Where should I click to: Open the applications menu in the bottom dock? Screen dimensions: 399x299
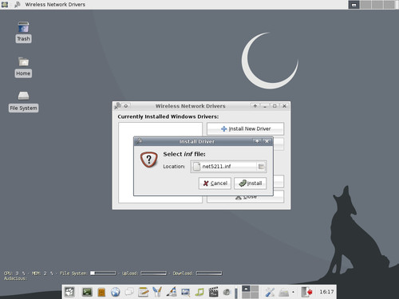69,292
